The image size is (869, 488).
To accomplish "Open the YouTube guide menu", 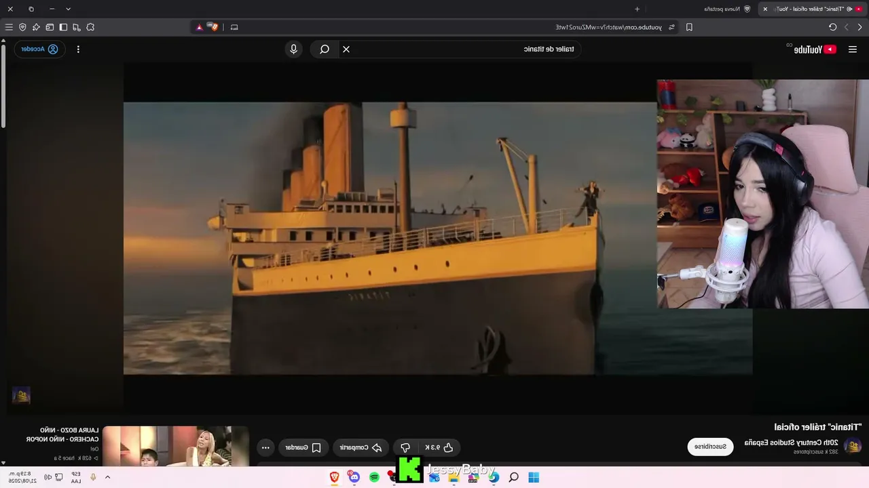I will click(853, 49).
